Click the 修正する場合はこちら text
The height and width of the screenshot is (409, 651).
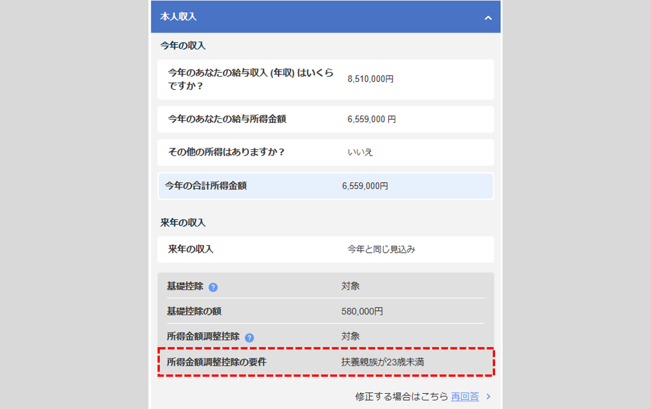[x=401, y=396]
